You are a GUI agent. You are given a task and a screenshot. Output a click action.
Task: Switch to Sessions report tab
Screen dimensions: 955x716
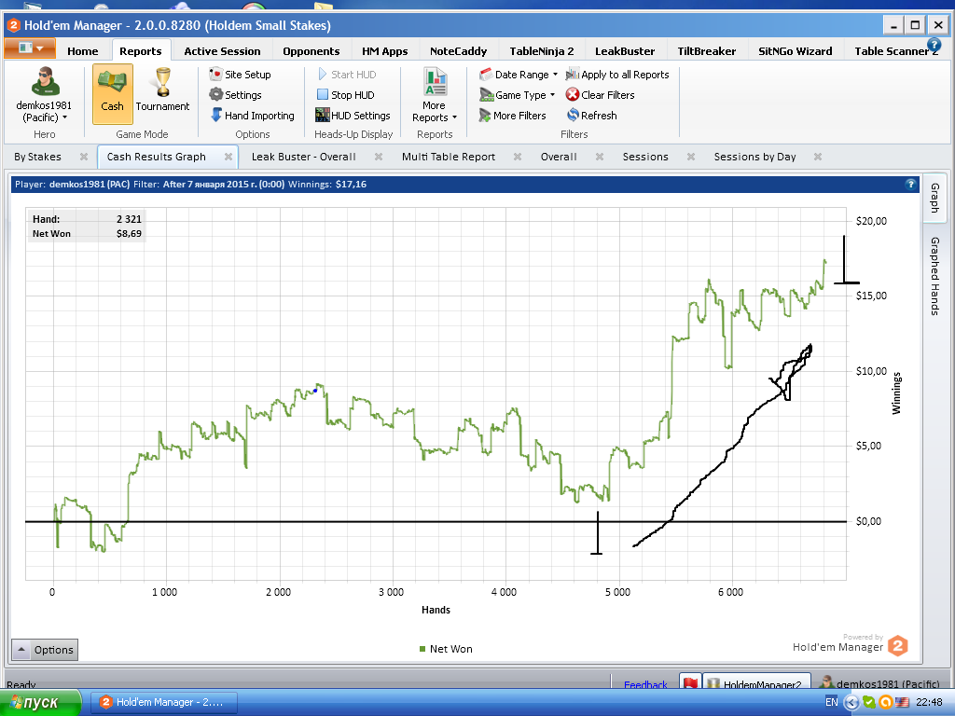(x=645, y=157)
